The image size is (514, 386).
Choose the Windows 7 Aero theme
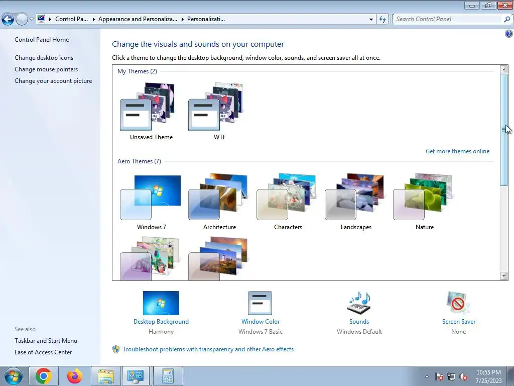tap(151, 197)
